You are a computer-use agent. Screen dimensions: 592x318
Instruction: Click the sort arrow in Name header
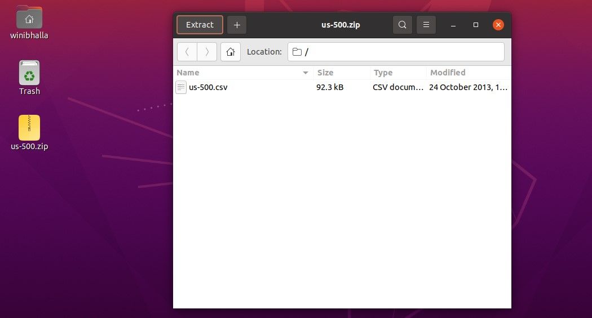click(306, 73)
